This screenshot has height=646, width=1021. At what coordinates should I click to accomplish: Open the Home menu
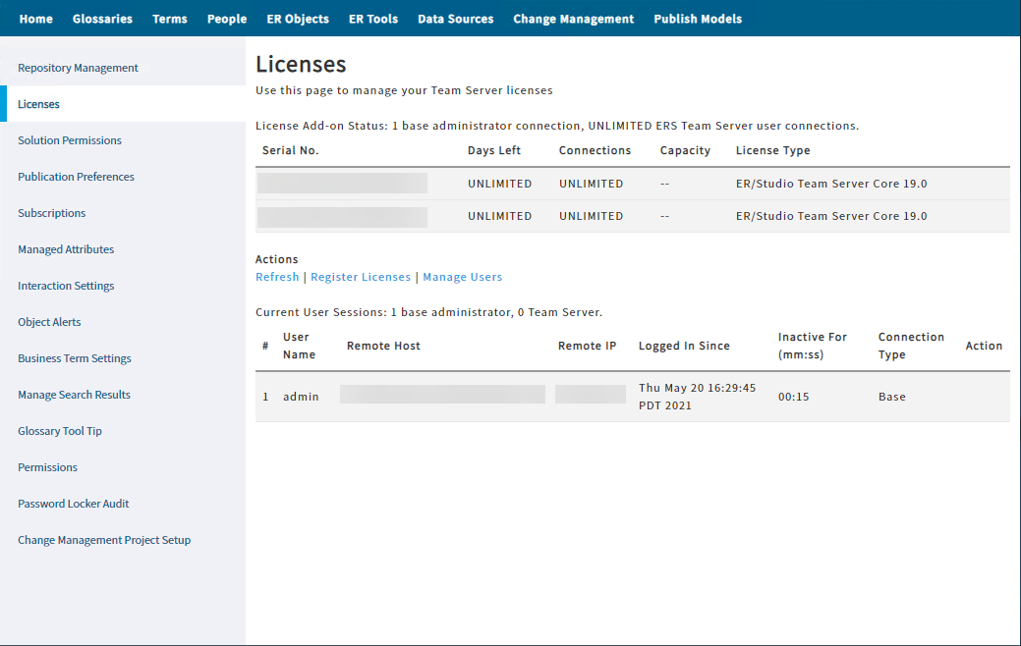[35, 19]
